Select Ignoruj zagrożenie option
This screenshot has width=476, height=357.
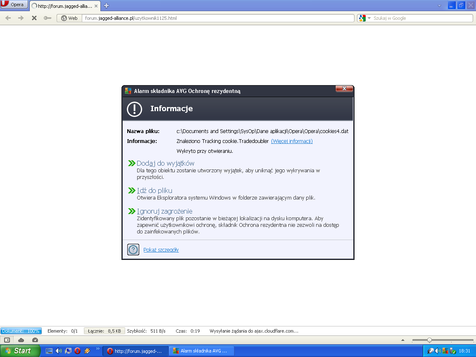coord(164,211)
